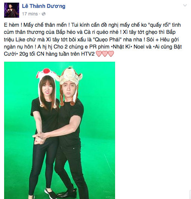Expand the post options chevron
Image resolution: width=191 pixels, height=199 pixels.
pyautogui.click(x=185, y=5)
